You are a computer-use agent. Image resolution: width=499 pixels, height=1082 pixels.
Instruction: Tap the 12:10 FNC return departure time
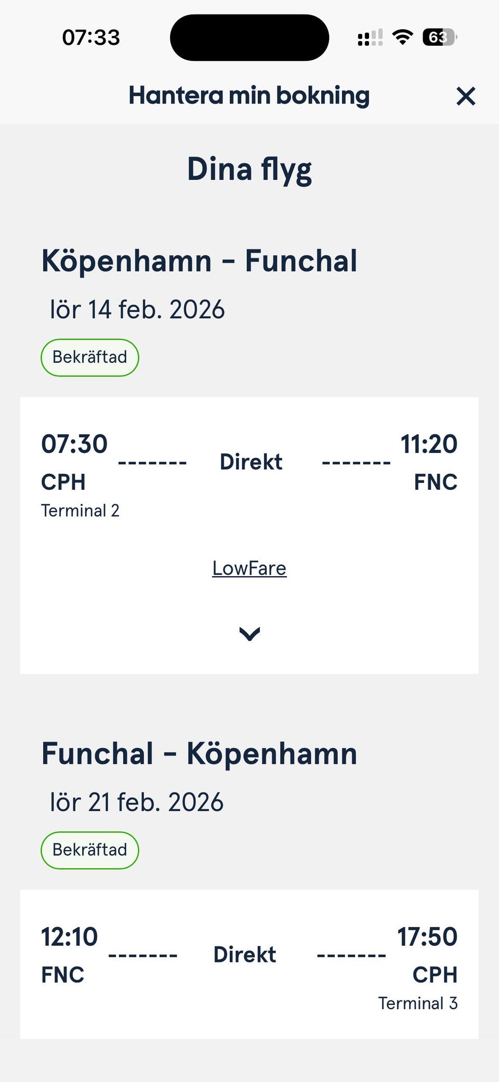(x=70, y=937)
